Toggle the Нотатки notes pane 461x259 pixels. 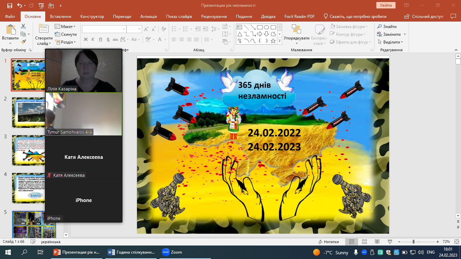click(x=329, y=242)
